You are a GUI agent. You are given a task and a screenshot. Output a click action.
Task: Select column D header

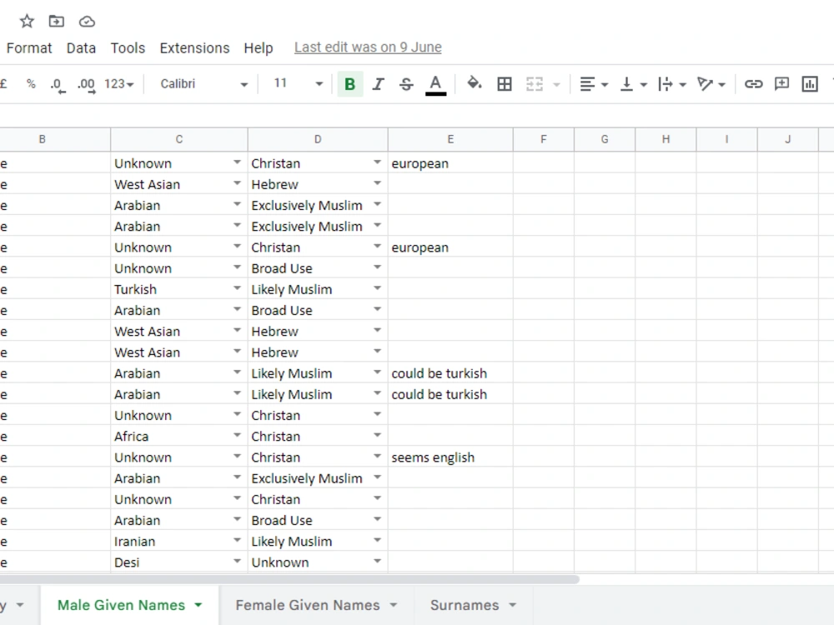pyautogui.click(x=318, y=139)
